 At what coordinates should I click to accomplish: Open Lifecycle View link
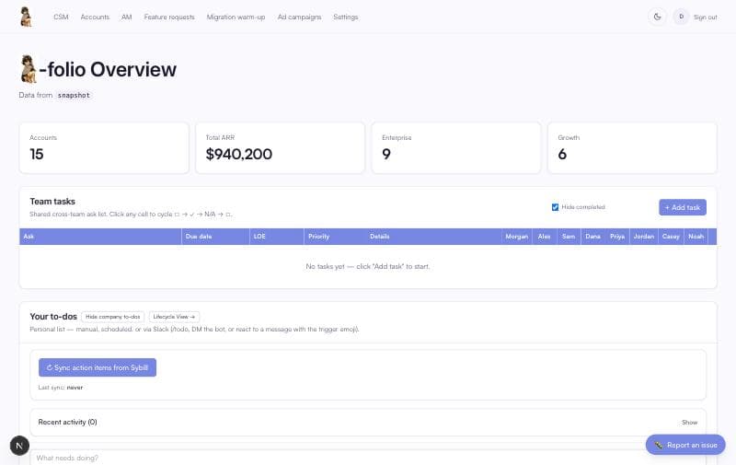click(x=174, y=317)
